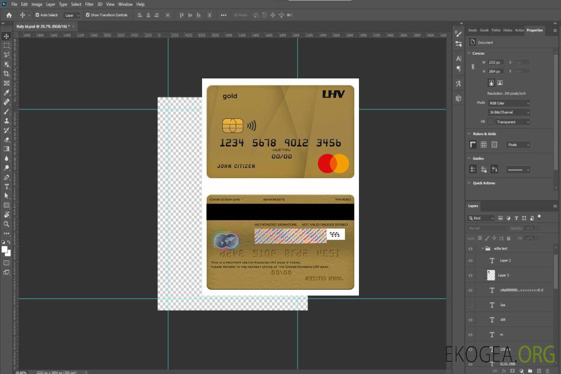Select the Eraser tool

6,140
